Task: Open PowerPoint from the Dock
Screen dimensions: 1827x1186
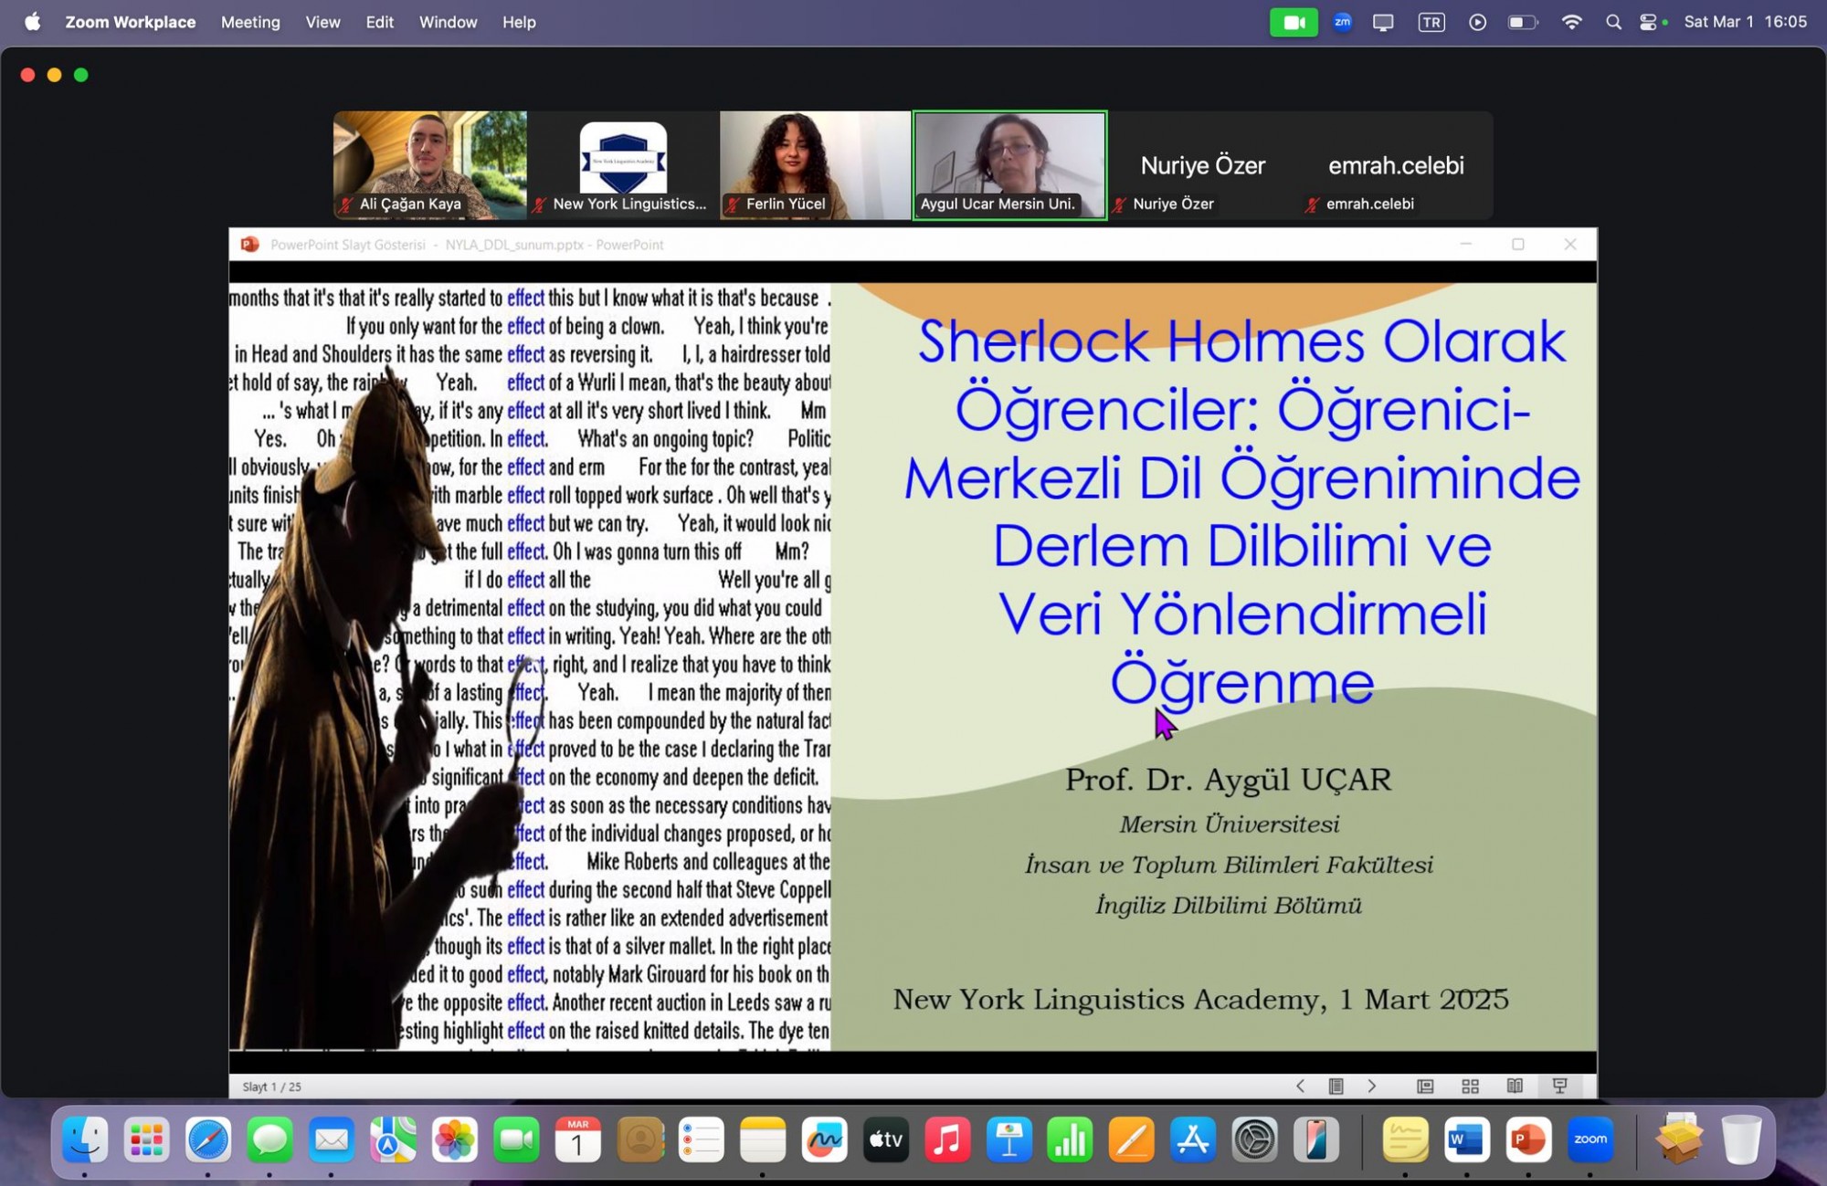Action: [x=1528, y=1139]
